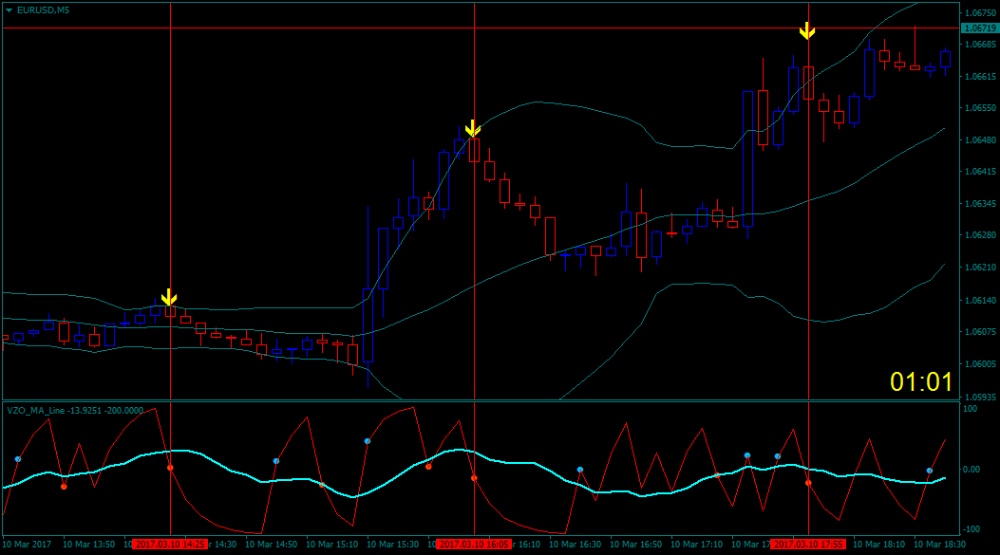Click the highest blue dot in the VZO panel
Screen dimensions: 1000x555
point(367,441)
